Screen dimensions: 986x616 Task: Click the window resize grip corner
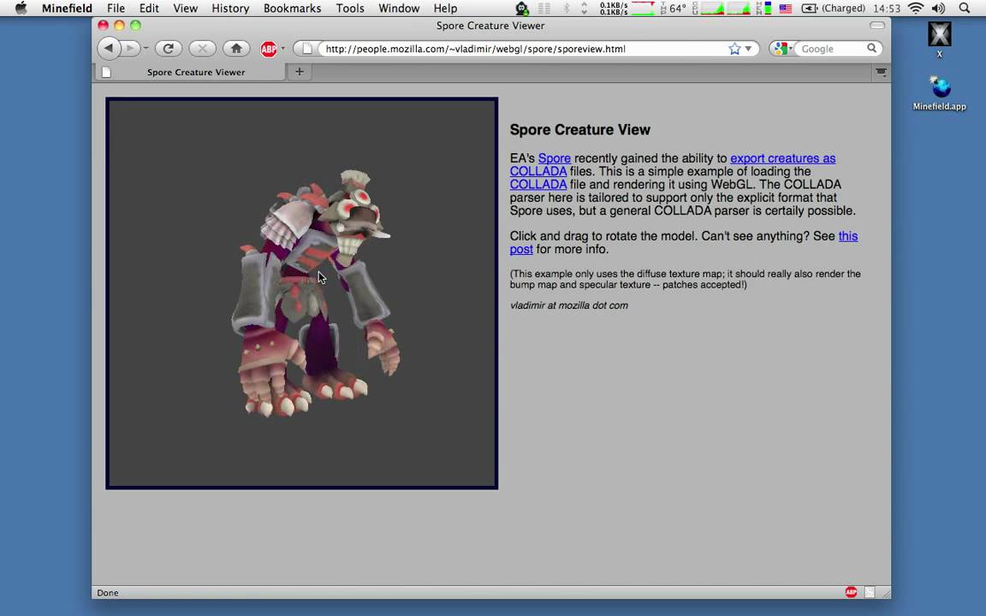(886, 593)
